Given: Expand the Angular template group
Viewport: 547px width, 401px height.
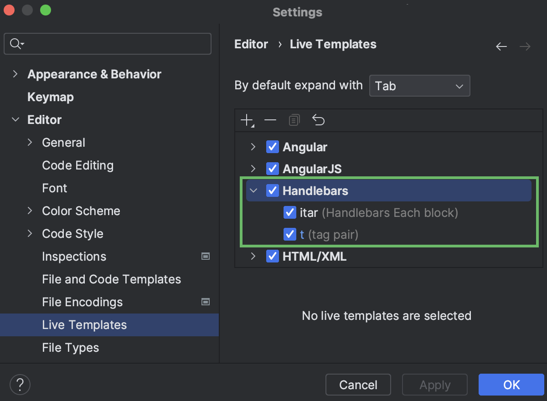Looking at the screenshot, I should (253, 147).
